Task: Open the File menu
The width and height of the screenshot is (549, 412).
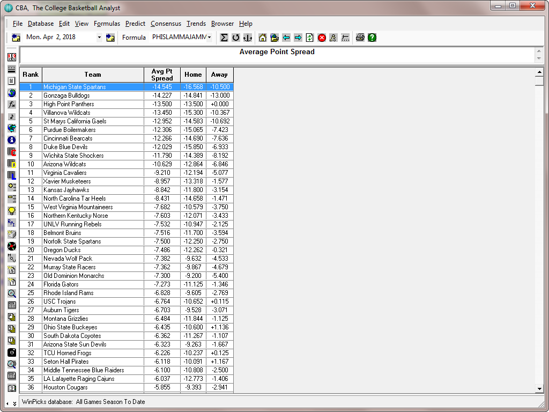Action: [18, 24]
